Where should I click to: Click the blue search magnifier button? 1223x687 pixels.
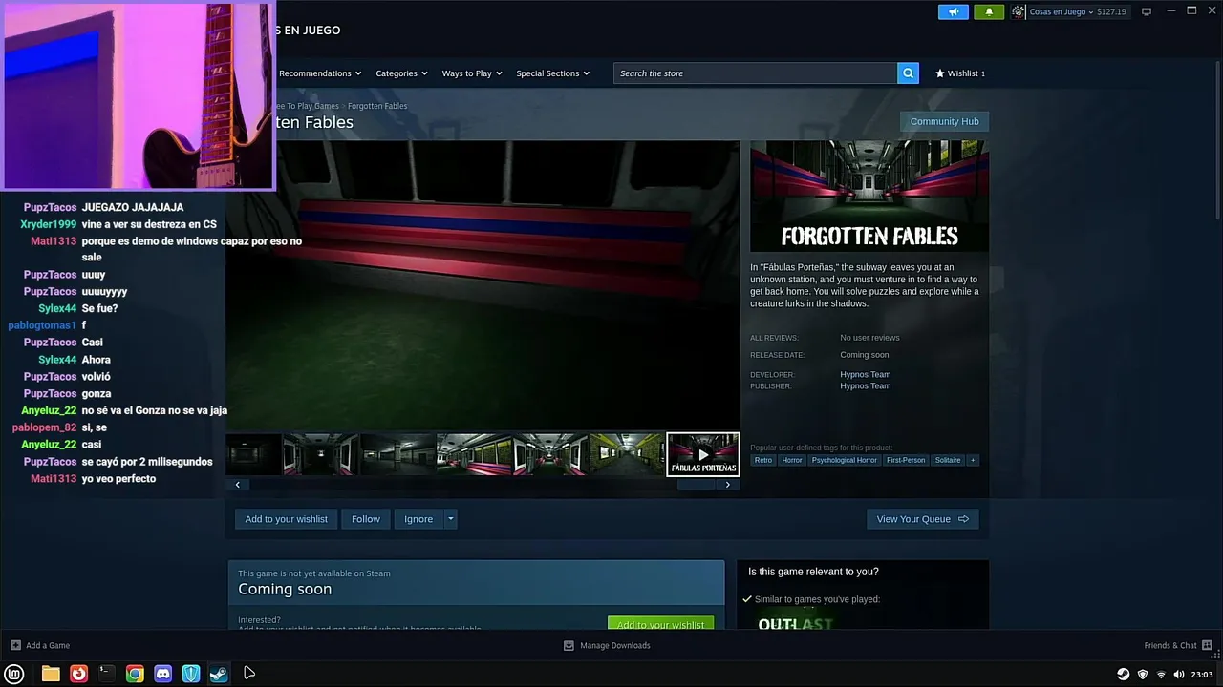(x=908, y=73)
